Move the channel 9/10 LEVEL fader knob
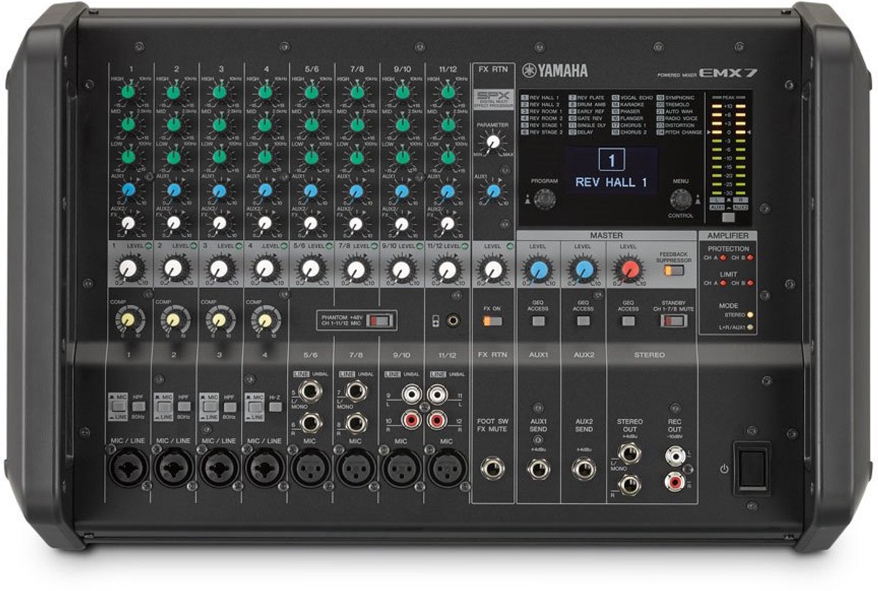878x591 pixels. pyautogui.click(x=401, y=271)
